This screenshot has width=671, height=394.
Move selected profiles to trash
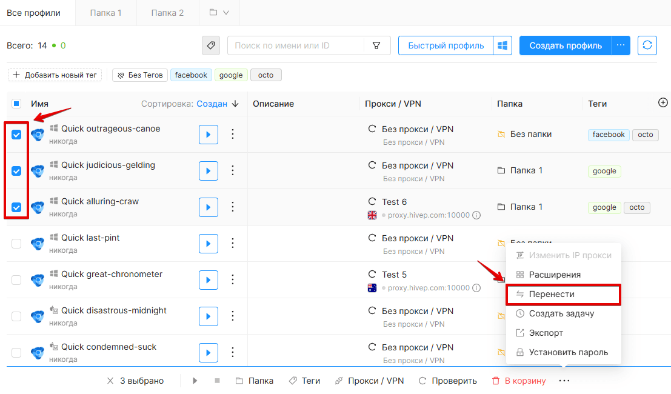tap(519, 381)
